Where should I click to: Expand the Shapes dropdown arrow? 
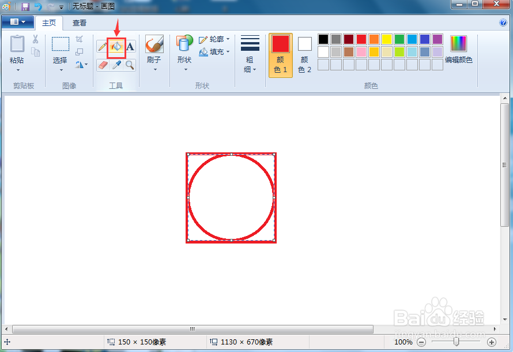(x=186, y=69)
